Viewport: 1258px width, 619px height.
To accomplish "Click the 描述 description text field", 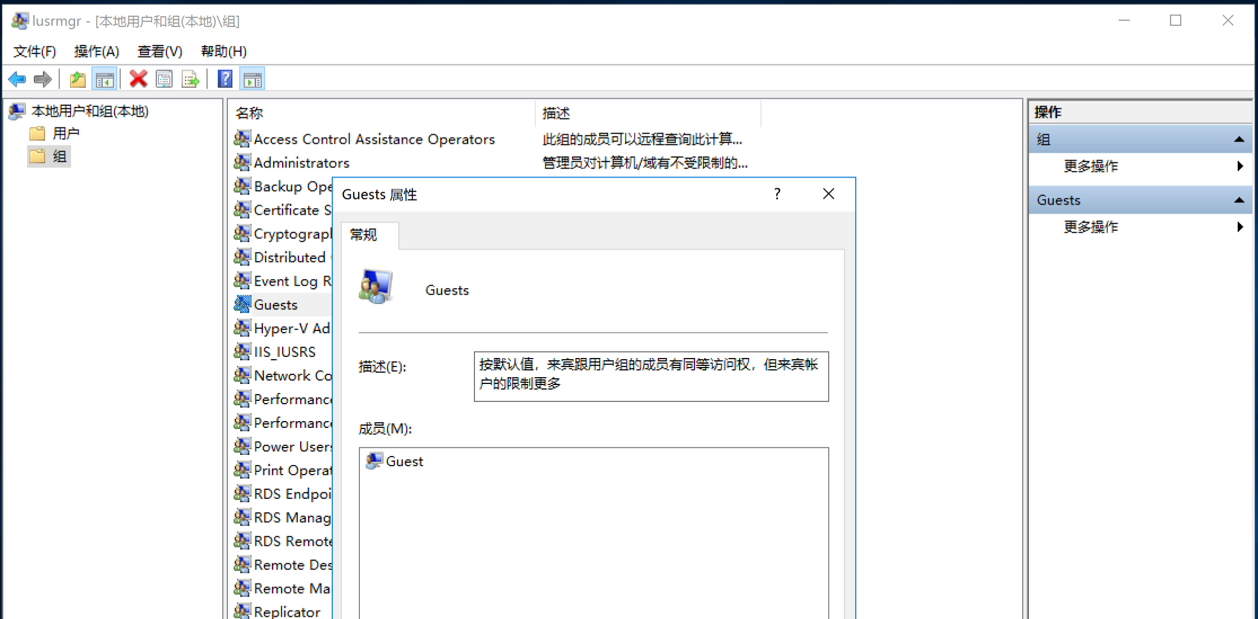I will tap(651, 376).
